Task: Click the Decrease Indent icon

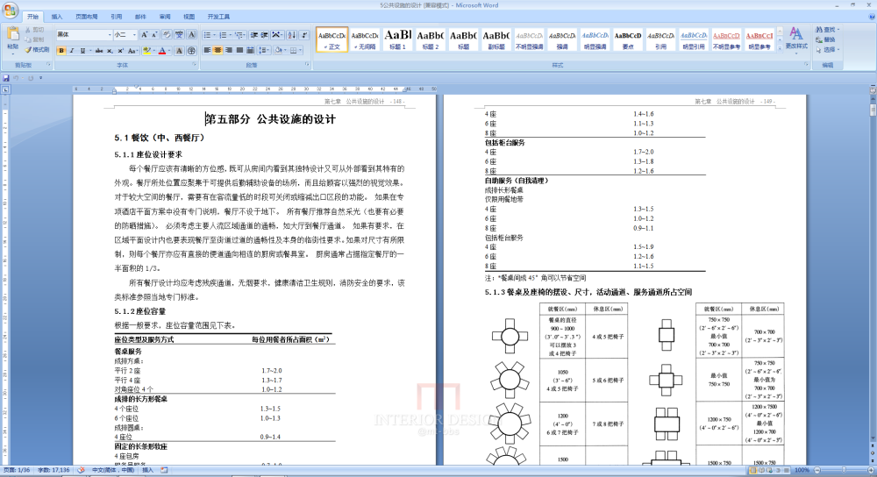Action: (x=254, y=35)
